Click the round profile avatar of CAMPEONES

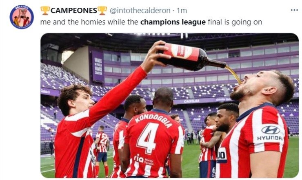click(22, 17)
